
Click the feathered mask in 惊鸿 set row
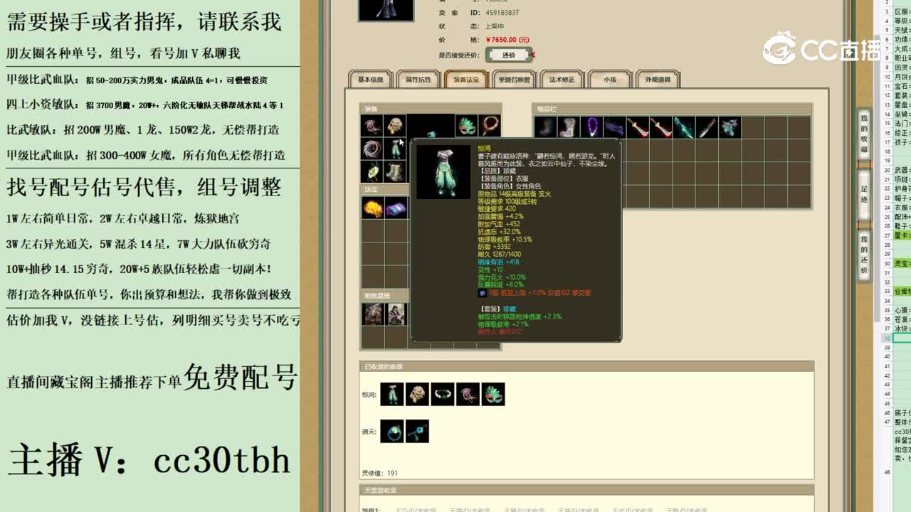click(x=493, y=394)
